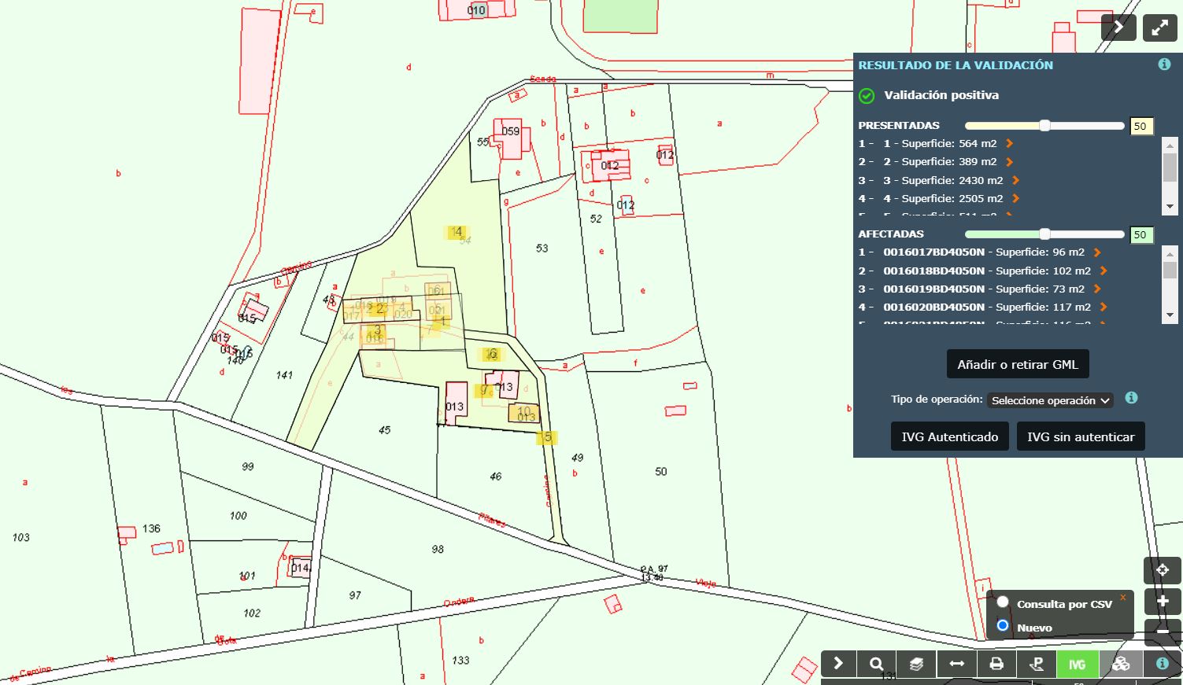The width and height of the screenshot is (1183, 685).
Task: Click down arrow of the AFECTADAS scrollbar
Action: click(1170, 315)
